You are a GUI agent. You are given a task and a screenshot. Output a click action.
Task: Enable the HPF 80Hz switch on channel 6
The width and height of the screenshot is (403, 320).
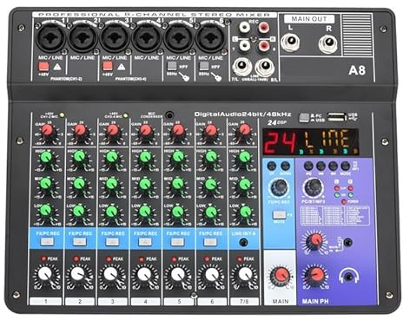pyautogui.click(x=204, y=66)
